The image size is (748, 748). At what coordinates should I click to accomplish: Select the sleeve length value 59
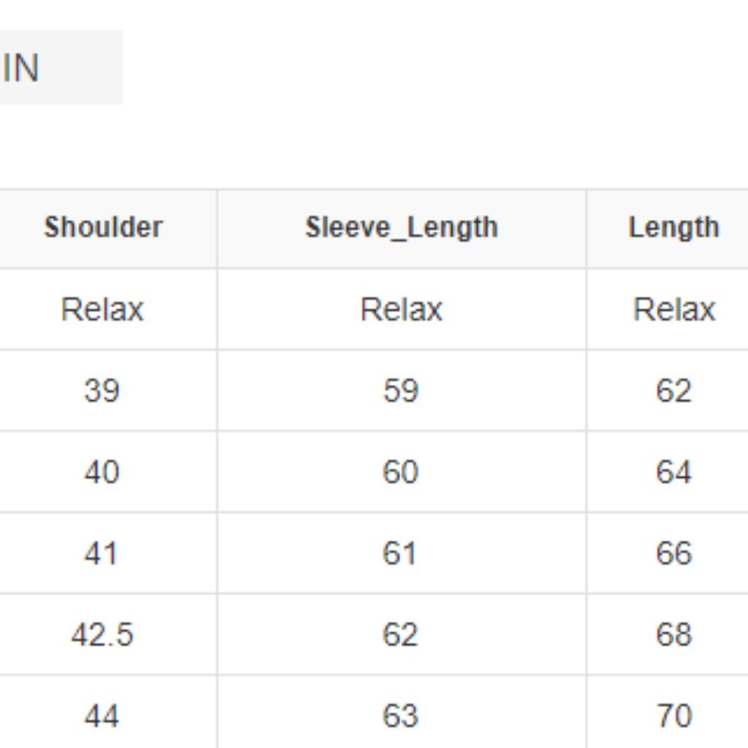coord(401,390)
